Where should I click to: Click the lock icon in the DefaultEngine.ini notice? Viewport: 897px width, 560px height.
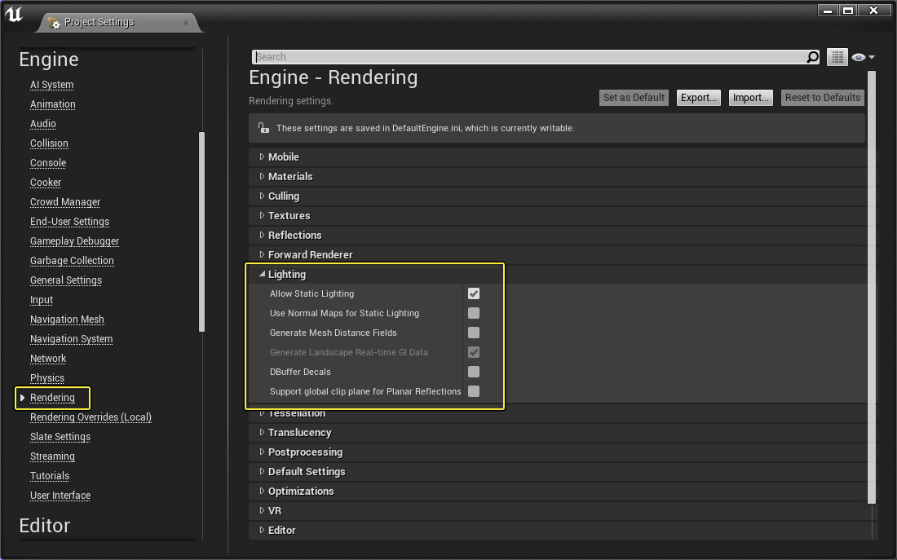(x=263, y=128)
